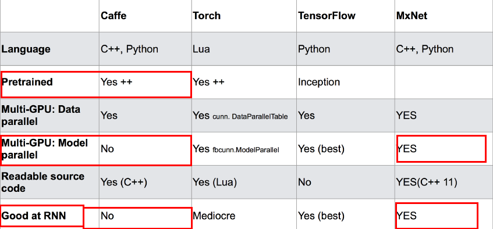Click Readable source code row label
The height and width of the screenshot is (229, 493).
42,182
